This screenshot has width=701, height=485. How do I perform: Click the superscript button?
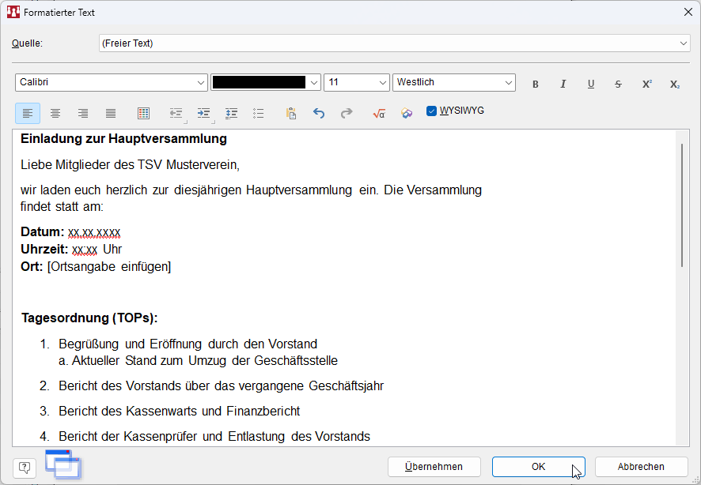click(646, 84)
